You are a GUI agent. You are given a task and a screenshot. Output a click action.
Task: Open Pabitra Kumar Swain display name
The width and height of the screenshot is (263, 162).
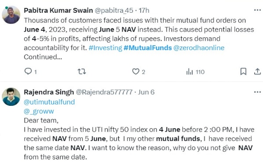[58, 11]
